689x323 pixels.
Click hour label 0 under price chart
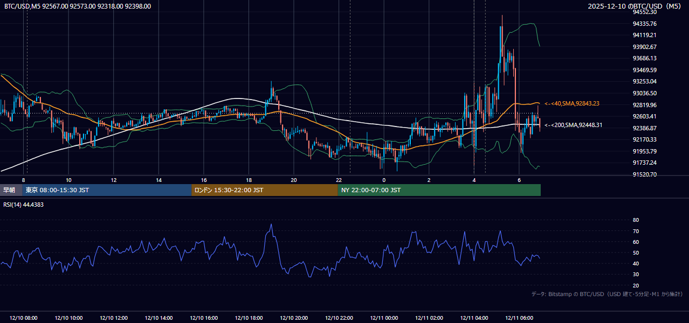point(384,180)
